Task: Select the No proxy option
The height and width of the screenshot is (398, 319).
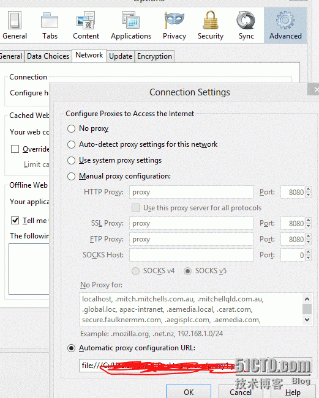Action: 71,128
